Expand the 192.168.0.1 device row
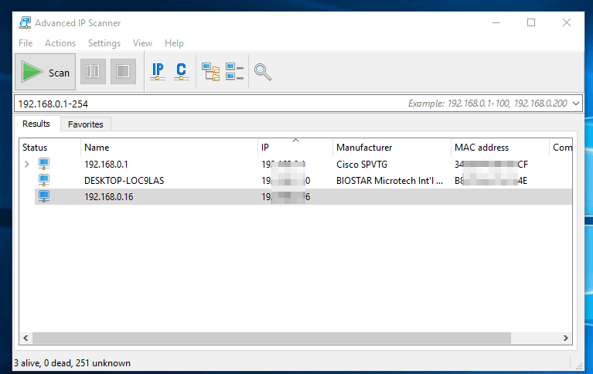This screenshot has height=374, width=593. (27, 164)
